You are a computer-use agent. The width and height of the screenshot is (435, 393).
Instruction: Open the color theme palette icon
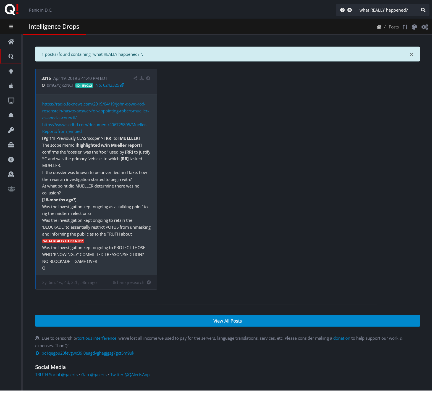pos(414,27)
